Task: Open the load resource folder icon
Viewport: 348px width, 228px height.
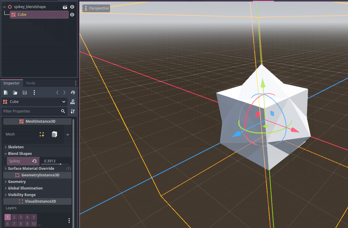Action: pos(15,93)
